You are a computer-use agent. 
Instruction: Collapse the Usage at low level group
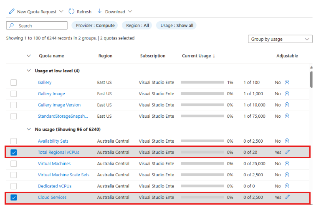point(29,71)
